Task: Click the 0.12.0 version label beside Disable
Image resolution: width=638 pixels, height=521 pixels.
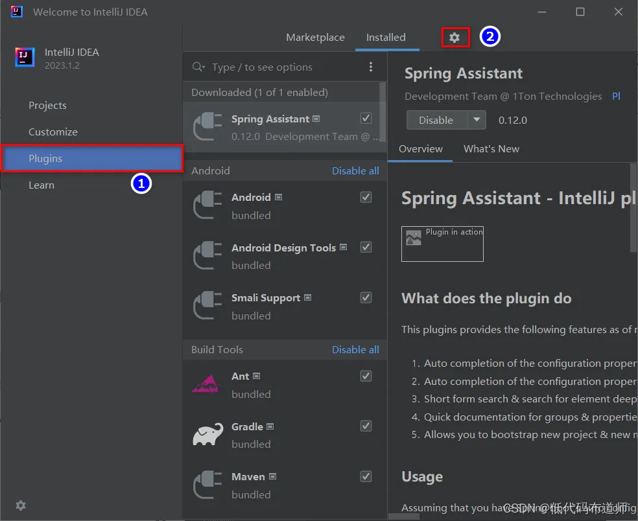Action: (513, 121)
